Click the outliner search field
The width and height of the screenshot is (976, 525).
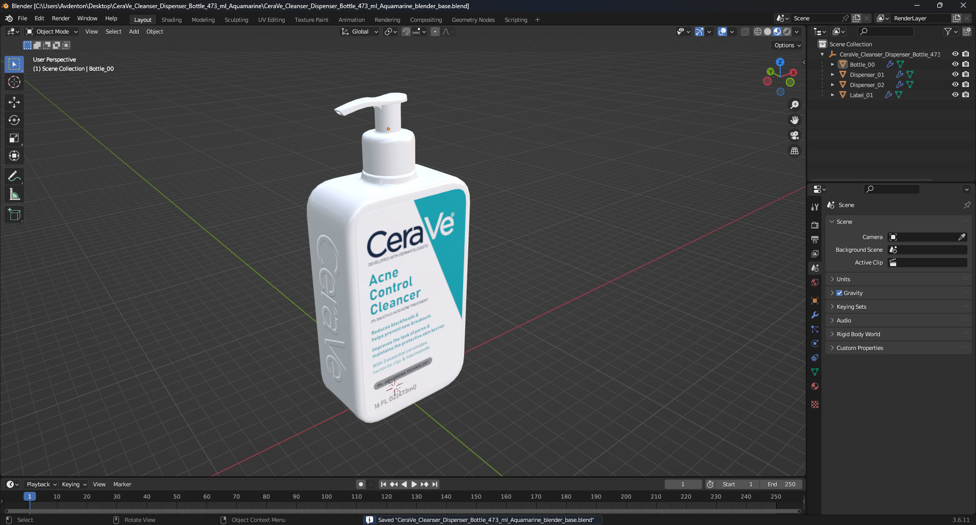pos(885,32)
